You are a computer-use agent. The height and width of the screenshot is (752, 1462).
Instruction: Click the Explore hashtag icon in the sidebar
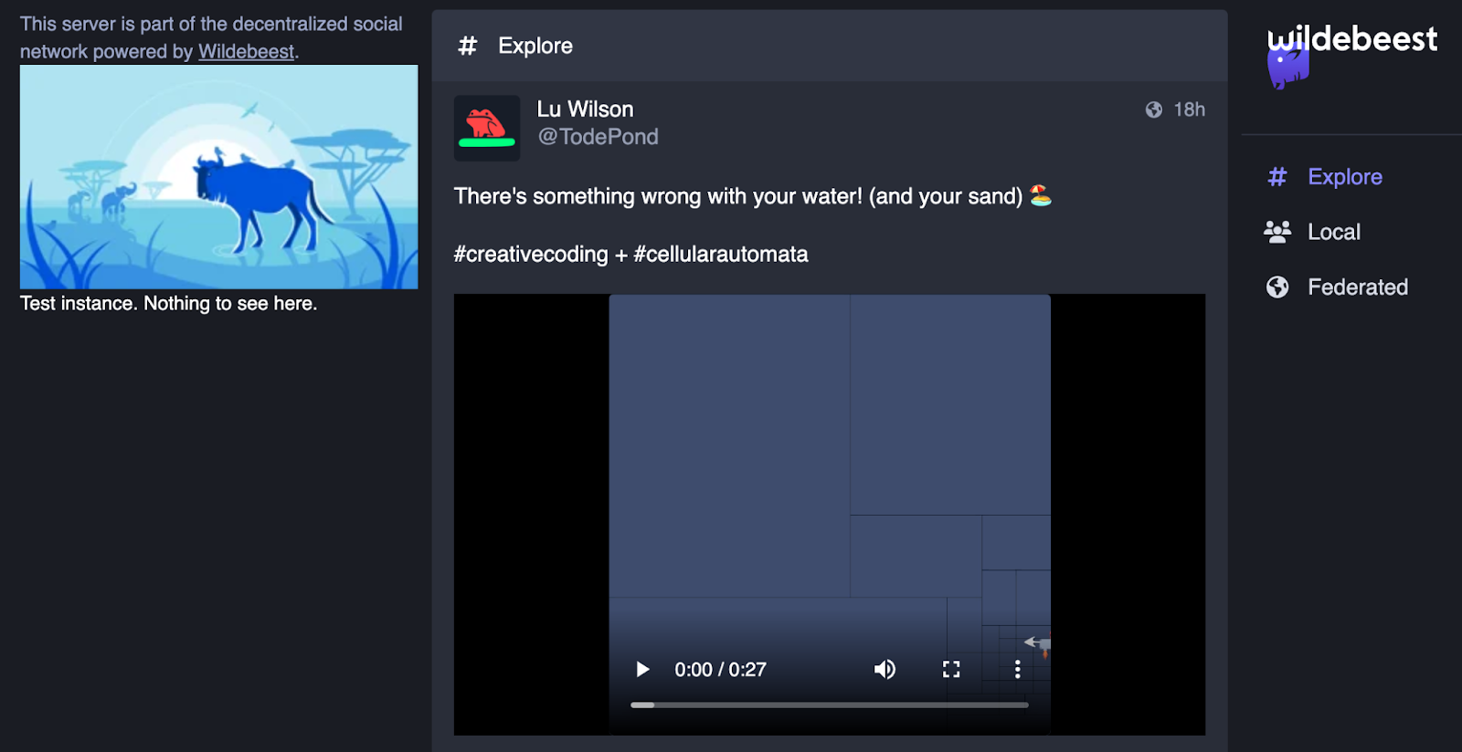point(1277,177)
